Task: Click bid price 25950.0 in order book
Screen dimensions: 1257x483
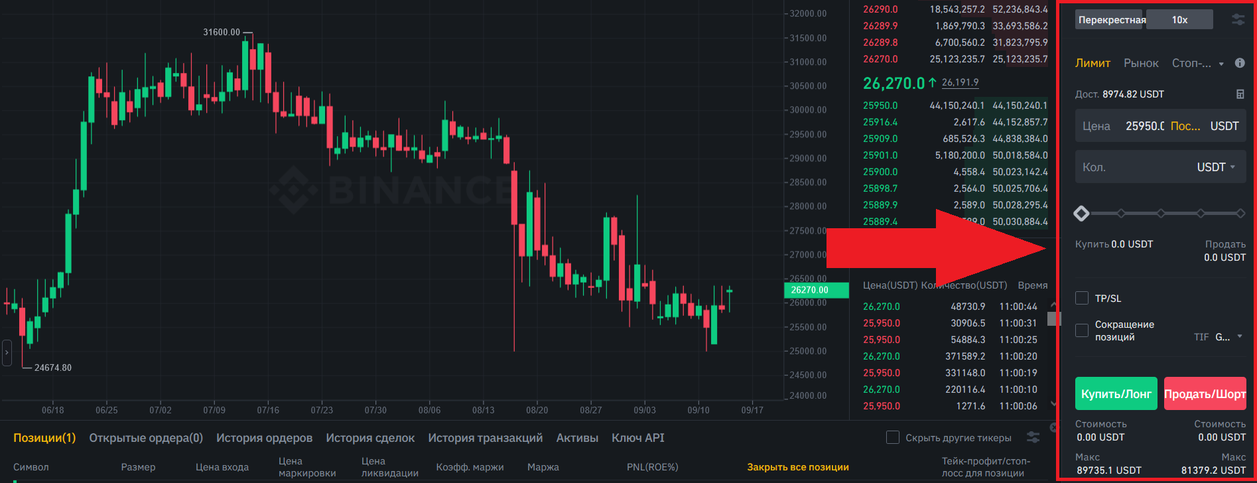Action: pyautogui.click(x=880, y=105)
